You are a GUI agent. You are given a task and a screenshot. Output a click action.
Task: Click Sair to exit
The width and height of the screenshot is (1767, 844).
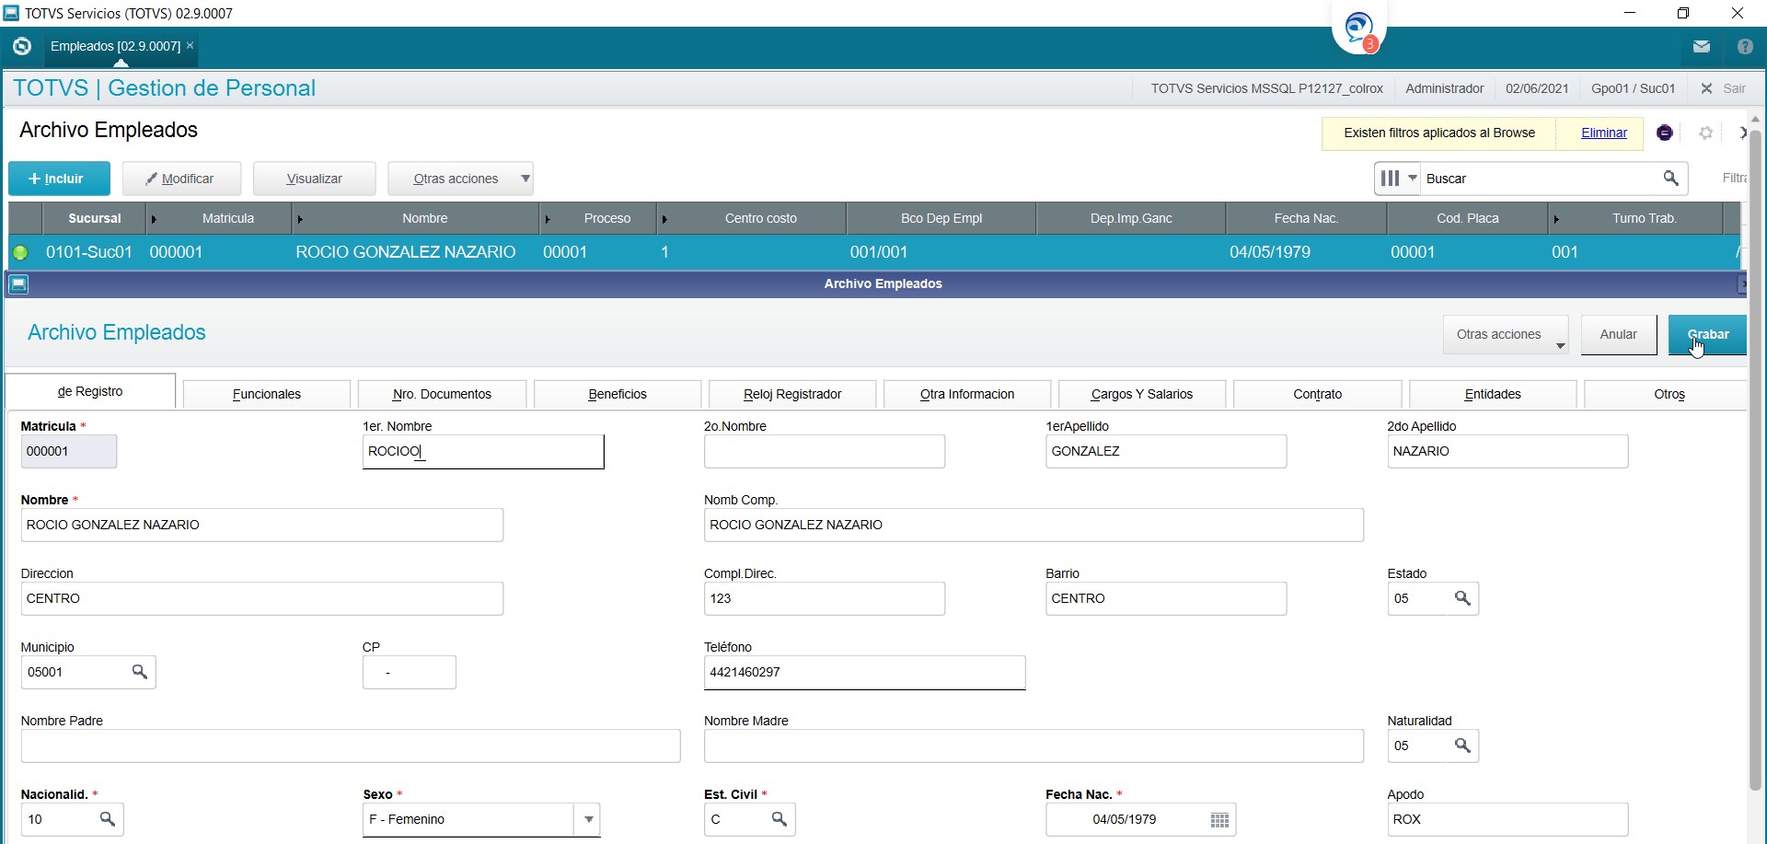point(1724,88)
